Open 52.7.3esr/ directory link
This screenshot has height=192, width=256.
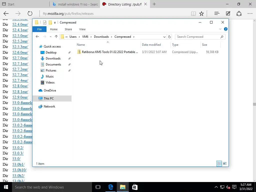pos(20,75)
